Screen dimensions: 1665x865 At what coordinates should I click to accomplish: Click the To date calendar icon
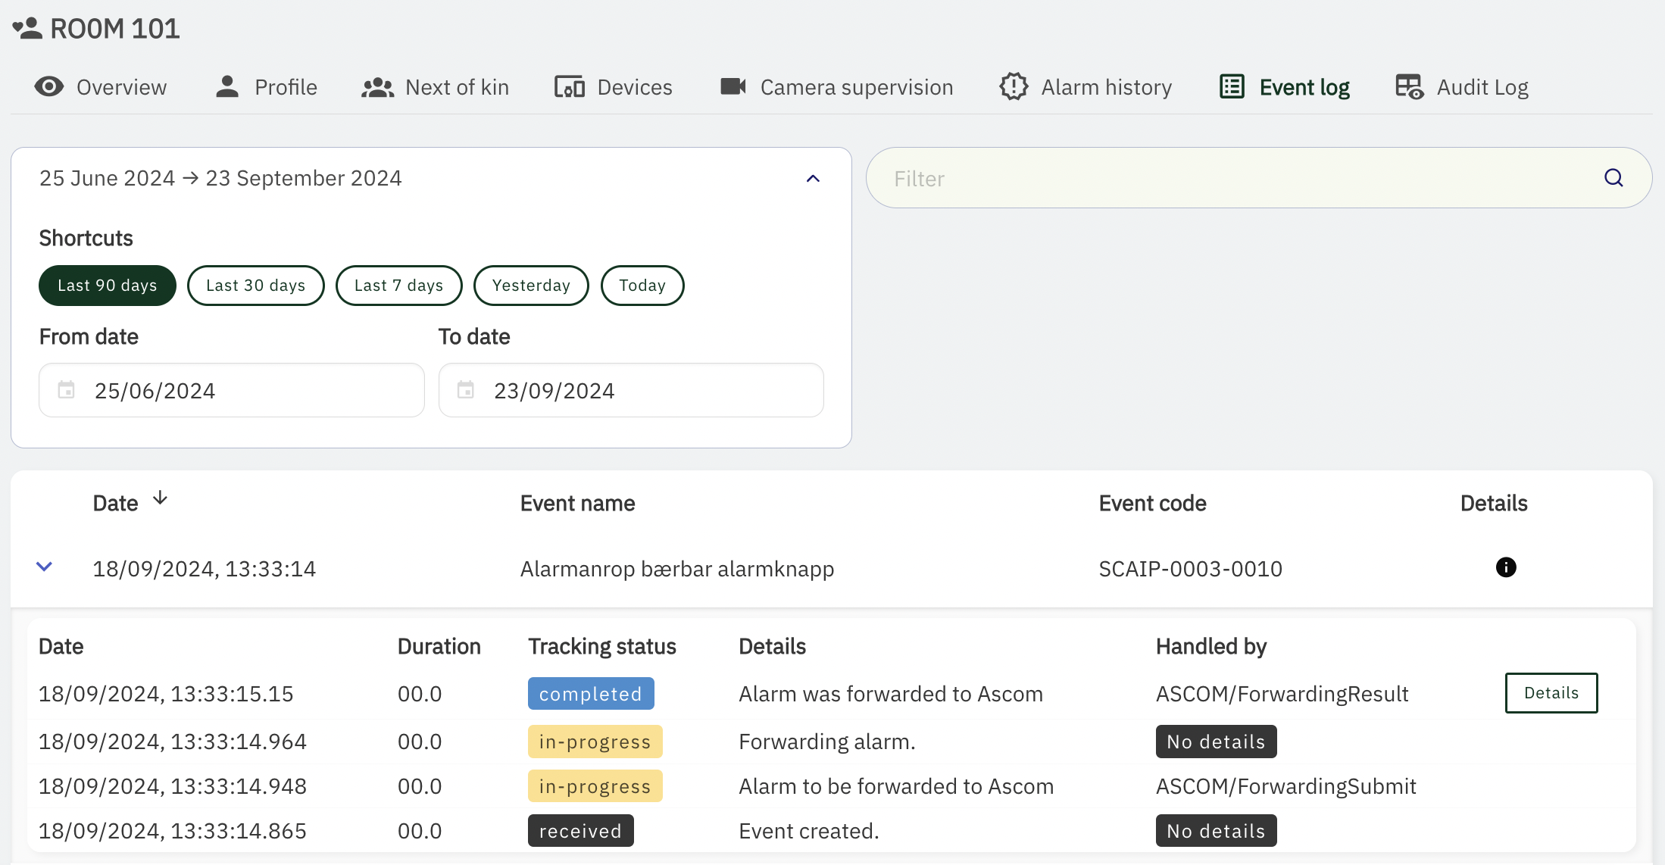click(x=466, y=390)
